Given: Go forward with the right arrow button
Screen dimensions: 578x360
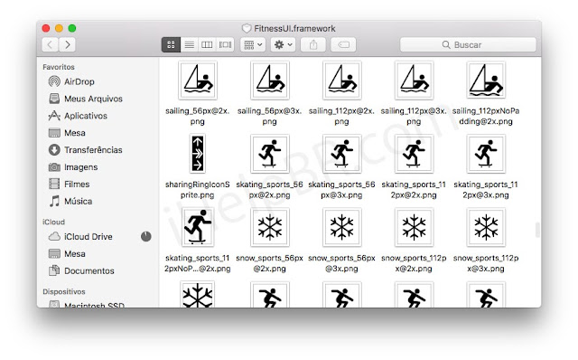Looking at the screenshot, I should click(x=68, y=44).
